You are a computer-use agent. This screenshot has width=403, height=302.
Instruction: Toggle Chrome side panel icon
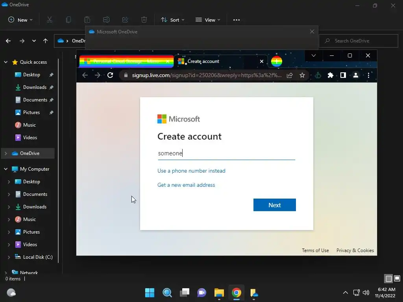pyautogui.click(x=343, y=75)
